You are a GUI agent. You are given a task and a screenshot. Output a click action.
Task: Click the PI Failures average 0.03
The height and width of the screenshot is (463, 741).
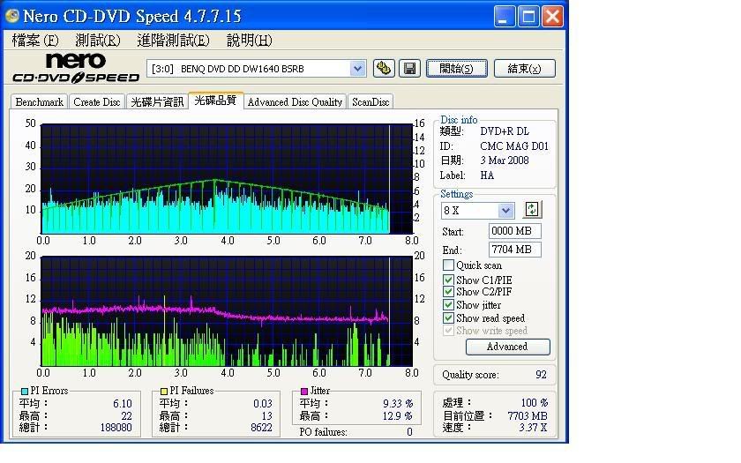click(x=263, y=404)
